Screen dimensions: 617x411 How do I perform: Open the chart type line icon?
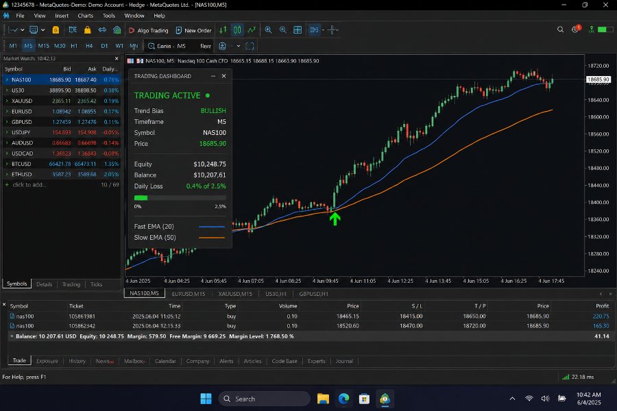pos(13,30)
